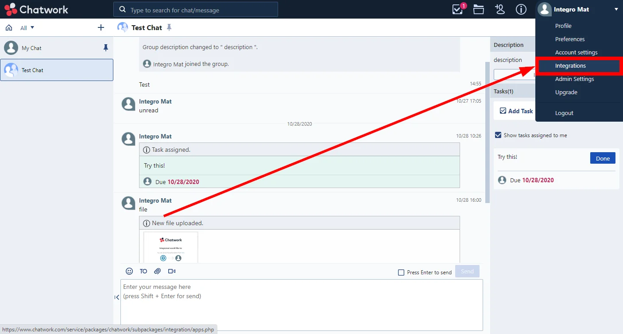623x334 pixels.
Task: Open the information help icon
Action: [521, 9]
